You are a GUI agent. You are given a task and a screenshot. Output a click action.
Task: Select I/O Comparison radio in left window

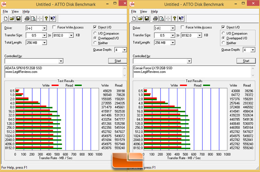pyautogui.click(x=95, y=33)
